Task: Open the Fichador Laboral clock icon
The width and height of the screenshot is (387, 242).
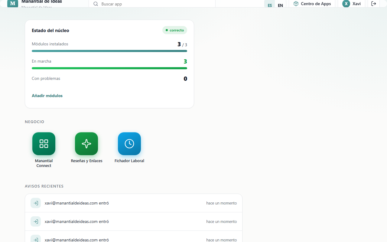Action: (129, 144)
